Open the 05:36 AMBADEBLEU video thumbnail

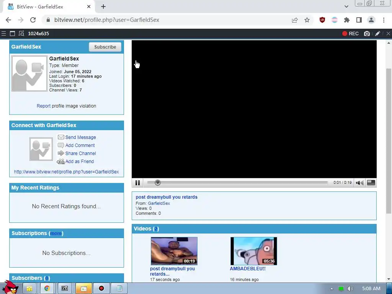click(x=253, y=251)
